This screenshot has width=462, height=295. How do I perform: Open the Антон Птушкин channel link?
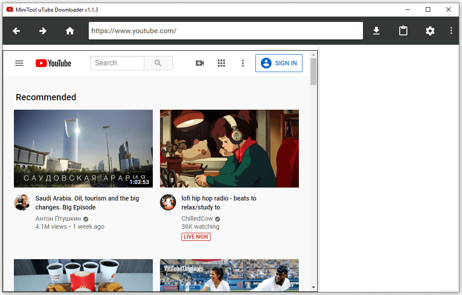click(x=58, y=218)
